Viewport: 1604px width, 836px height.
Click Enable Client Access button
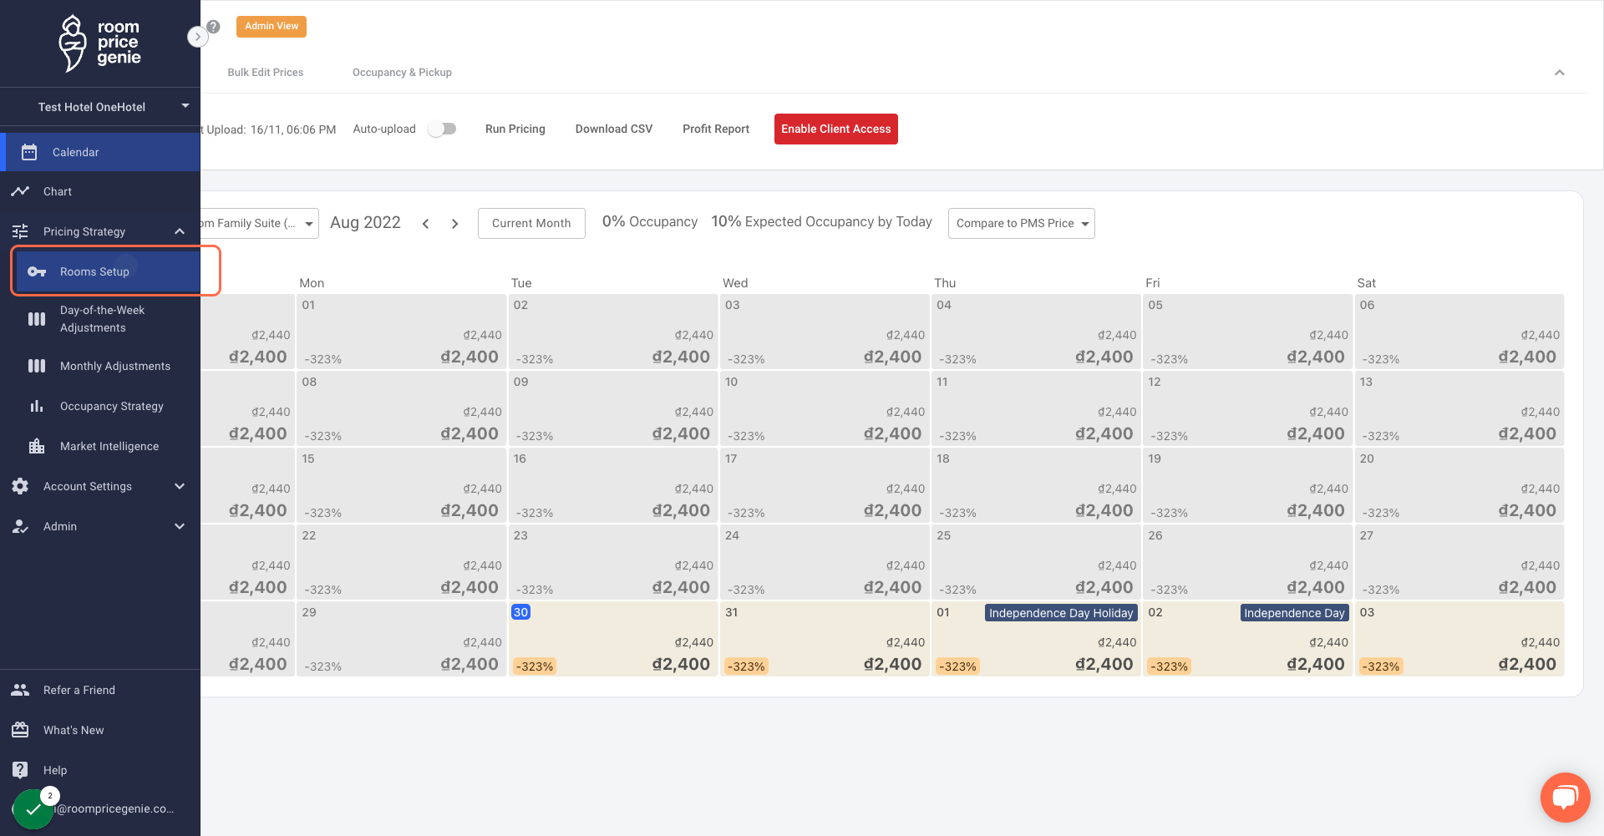(836, 129)
